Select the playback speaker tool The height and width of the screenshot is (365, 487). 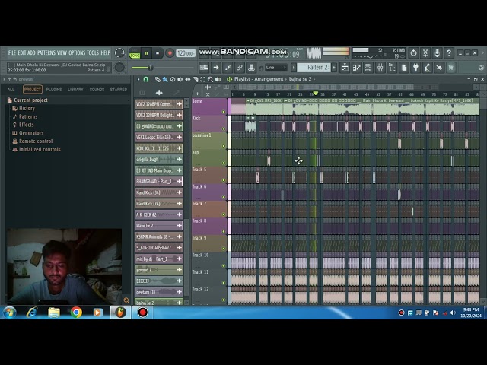click(x=218, y=79)
